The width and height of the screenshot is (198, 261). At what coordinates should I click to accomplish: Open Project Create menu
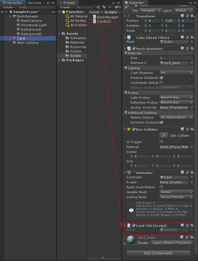(x=66, y=7)
